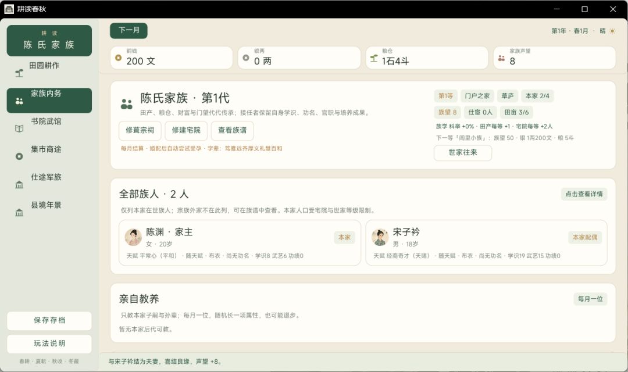The width and height of the screenshot is (628, 372).
Task: Click the granary sprout icon beside 1石4斗
Action: (x=374, y=58)
